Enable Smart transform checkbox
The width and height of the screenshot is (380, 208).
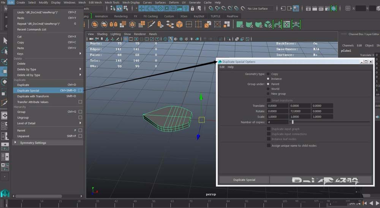pos(269,100)
